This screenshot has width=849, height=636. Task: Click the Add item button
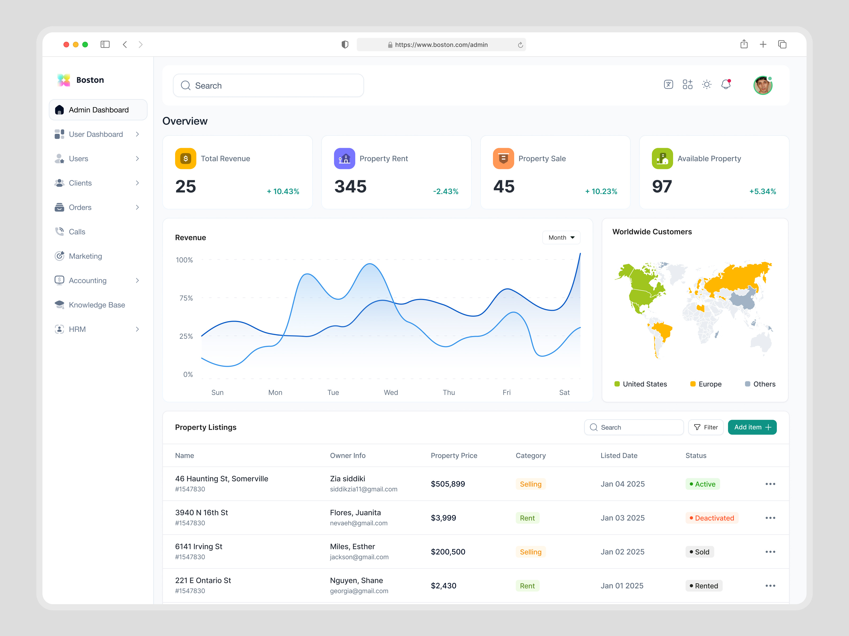pyautogui.click(x=752, y=427)
